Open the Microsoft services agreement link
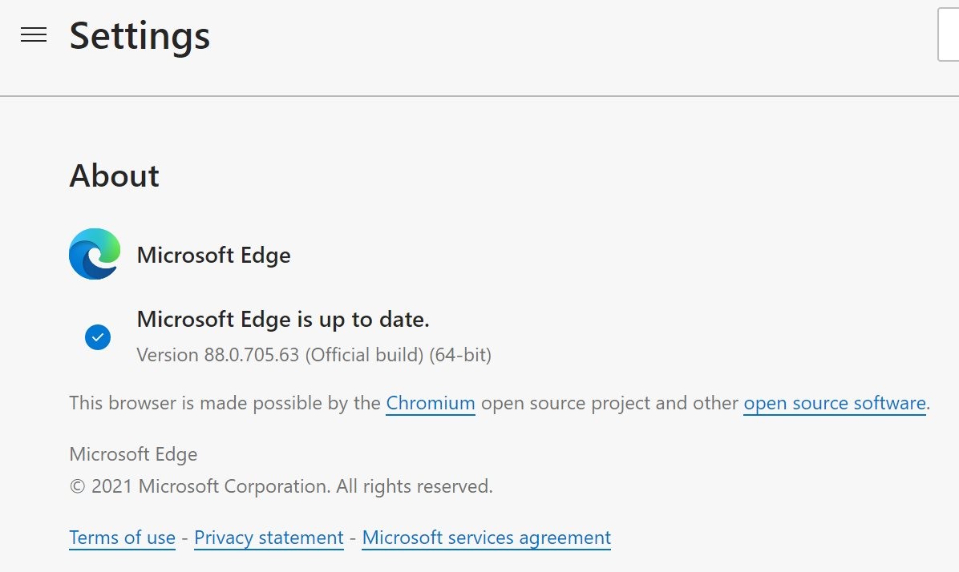 [486, 538]
